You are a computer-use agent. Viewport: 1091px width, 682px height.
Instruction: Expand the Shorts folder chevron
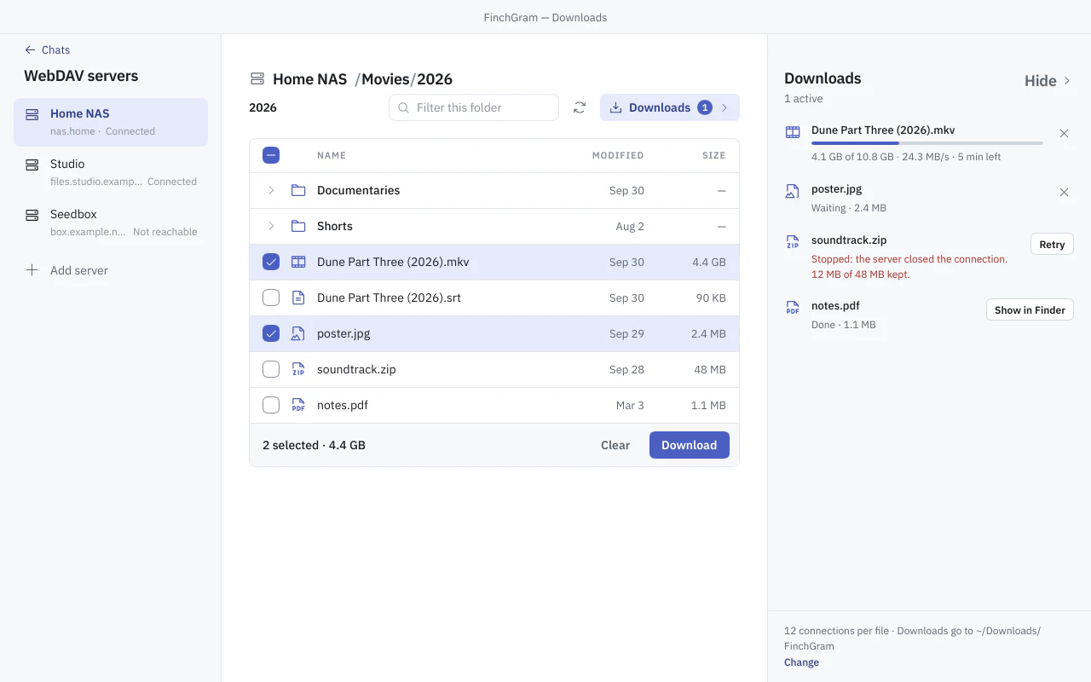tap(271, 226)
